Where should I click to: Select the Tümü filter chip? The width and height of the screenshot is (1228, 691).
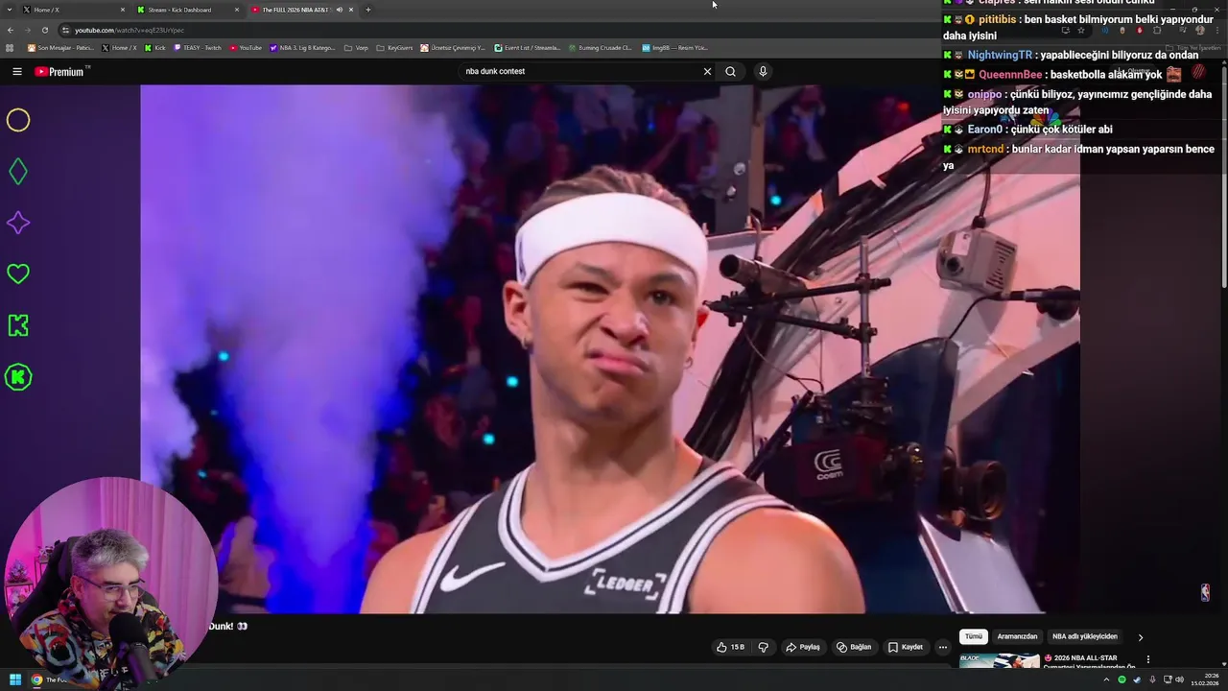[x=974, y=636]
